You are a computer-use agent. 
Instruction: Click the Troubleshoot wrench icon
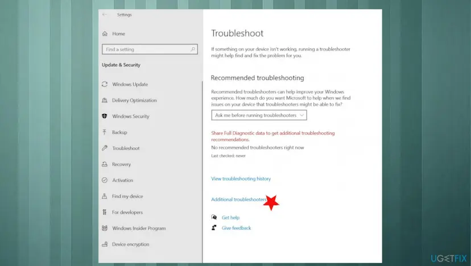105,148
